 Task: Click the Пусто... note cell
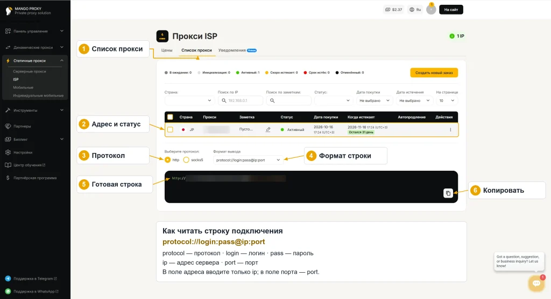246,129
